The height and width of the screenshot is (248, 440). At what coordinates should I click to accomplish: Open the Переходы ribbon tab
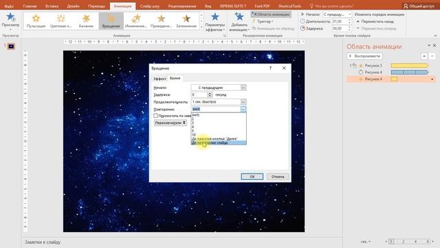(x=96, y=6)
